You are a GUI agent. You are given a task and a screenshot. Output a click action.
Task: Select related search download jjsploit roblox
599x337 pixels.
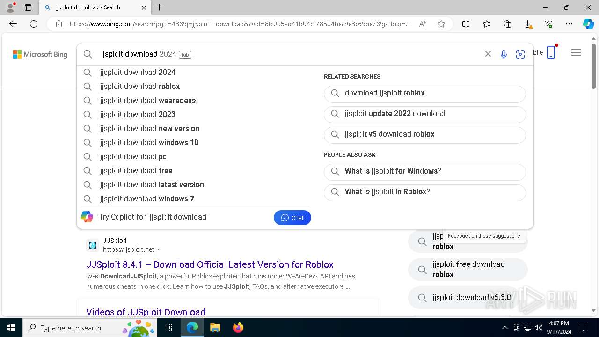pyautogui.click(x=425, y=94)
